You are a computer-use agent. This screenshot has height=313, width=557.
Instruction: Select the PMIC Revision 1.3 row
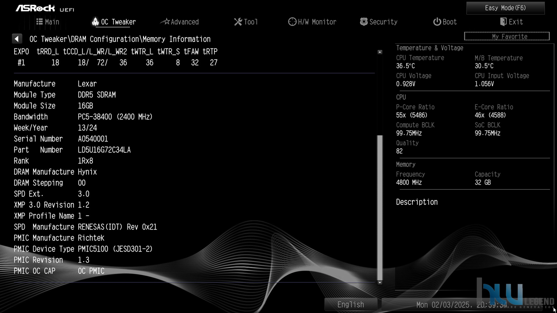click(x=52, y=260)
